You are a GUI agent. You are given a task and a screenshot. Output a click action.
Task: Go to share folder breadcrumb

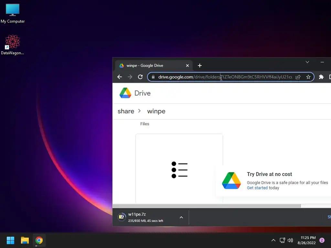pos(126,111)
